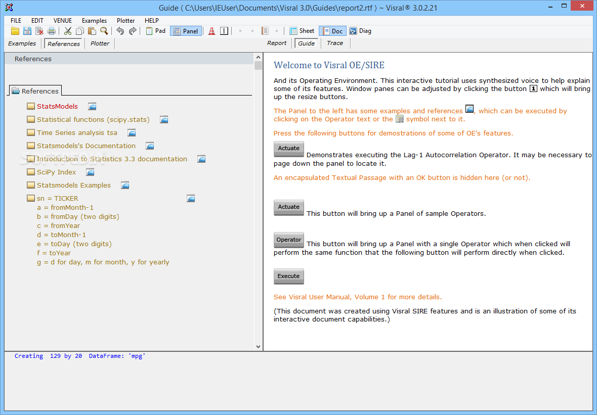Click the print toolbar icon
This screenshot has height=415, width=597.
coord(52,31)
